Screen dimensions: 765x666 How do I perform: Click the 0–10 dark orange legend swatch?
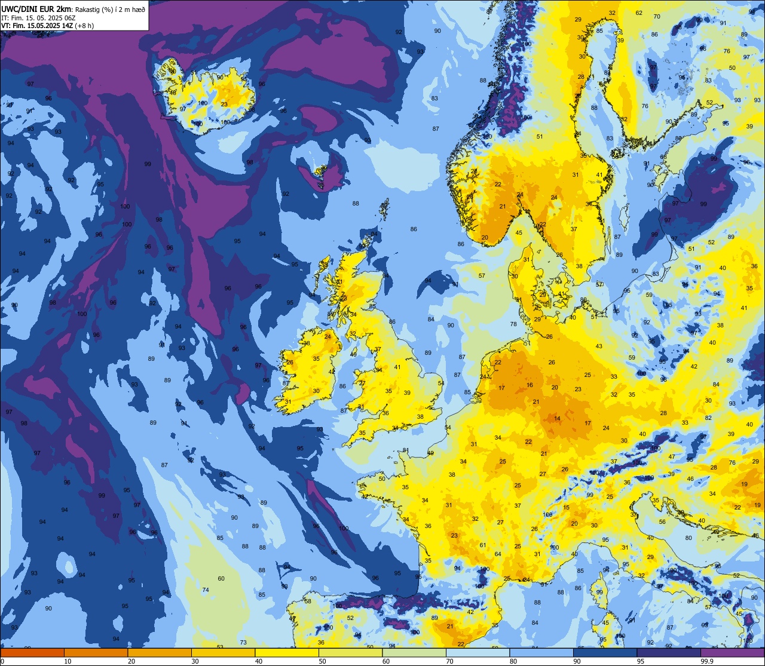coord(32,652)
